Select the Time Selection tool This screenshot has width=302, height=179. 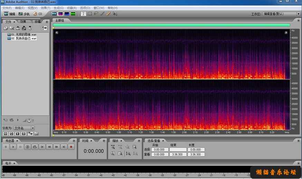point(83,14)
